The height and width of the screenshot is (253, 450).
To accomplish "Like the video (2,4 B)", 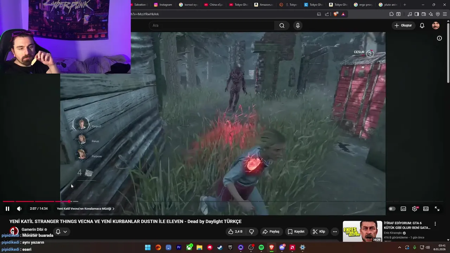I will (235, 232).
